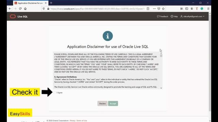Open the Terms of Use footer link

coord(82,121)
